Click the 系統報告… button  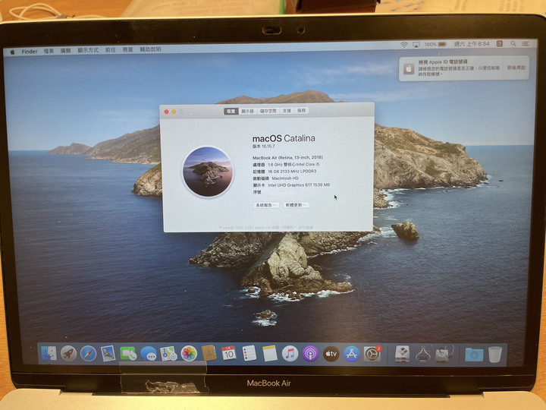tap(266, 205)
